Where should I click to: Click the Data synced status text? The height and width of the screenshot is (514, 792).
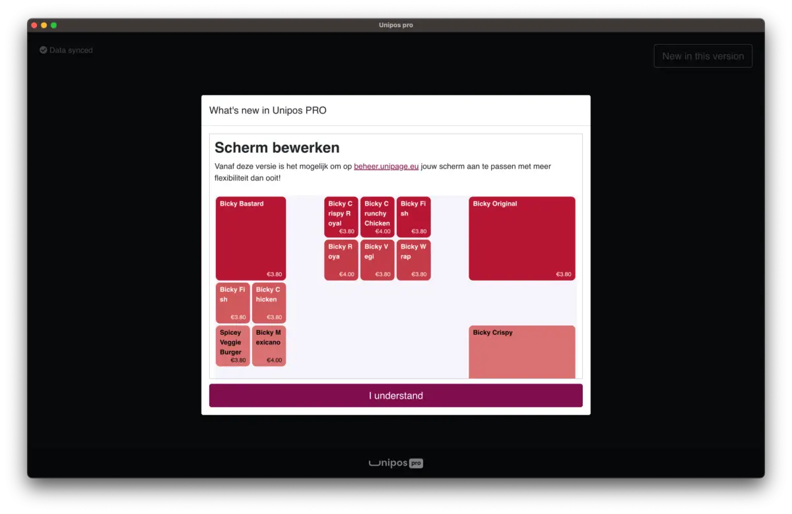click(x=71, y=50)
